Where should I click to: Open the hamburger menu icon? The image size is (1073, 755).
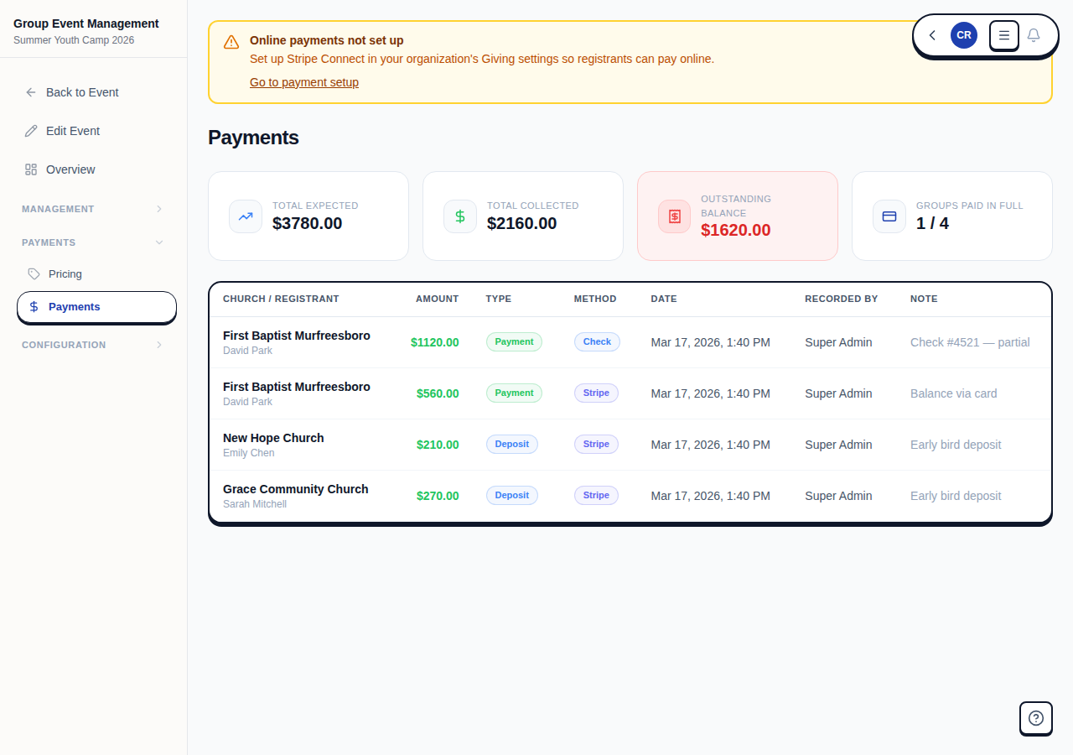tap(1003, 35)
